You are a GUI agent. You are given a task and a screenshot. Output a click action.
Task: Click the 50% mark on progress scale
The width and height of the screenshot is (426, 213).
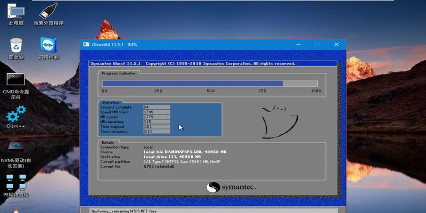pyautogui.click(x=210, y=91)
